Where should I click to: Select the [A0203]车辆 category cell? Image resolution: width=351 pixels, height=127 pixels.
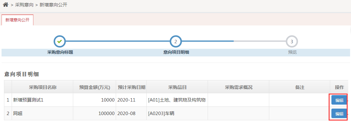tap(161, 114)
